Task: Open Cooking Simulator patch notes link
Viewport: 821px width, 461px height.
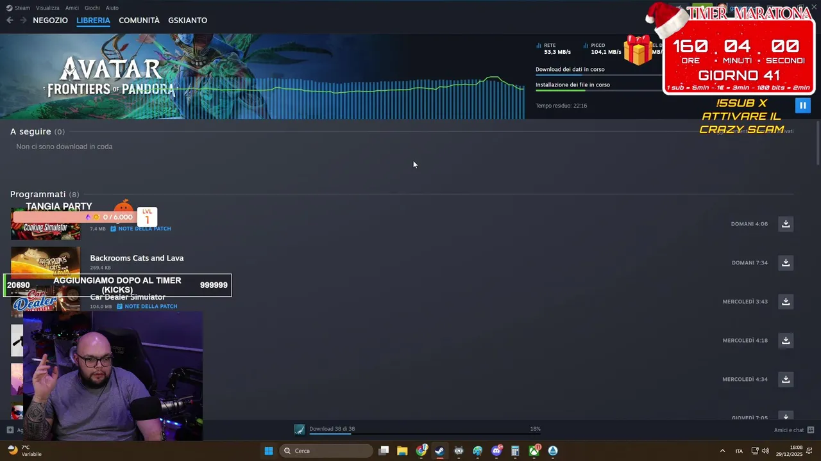Action: tap(140, 229)
